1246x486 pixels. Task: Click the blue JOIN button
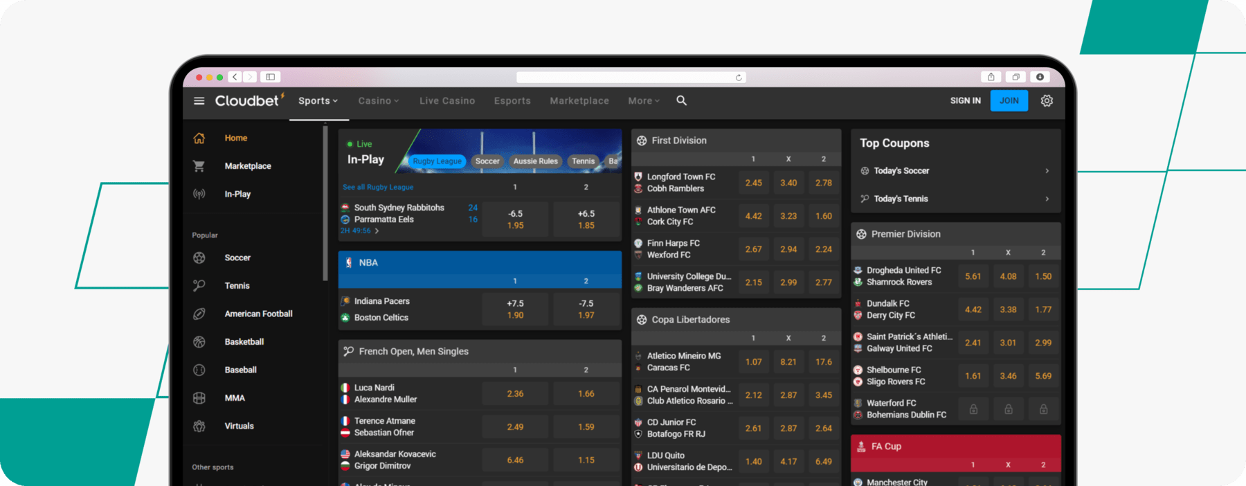[1009, 101]
